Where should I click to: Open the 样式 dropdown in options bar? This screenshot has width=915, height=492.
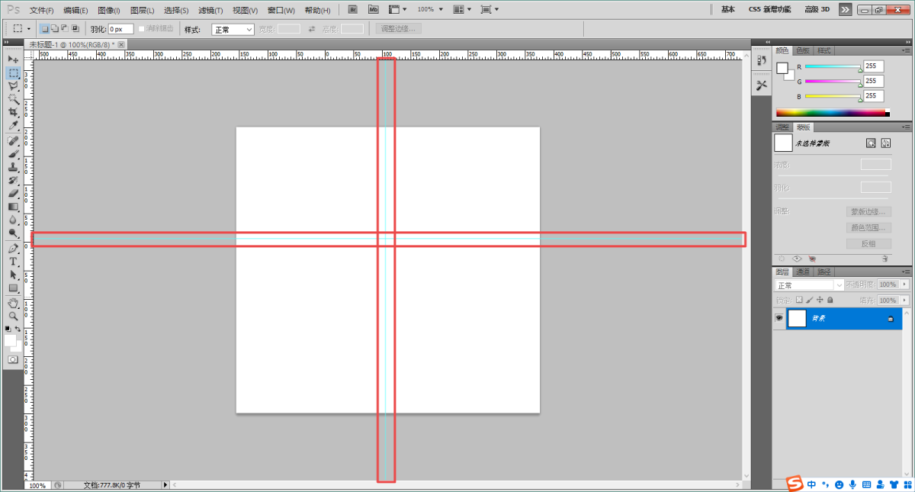[233, 29]
